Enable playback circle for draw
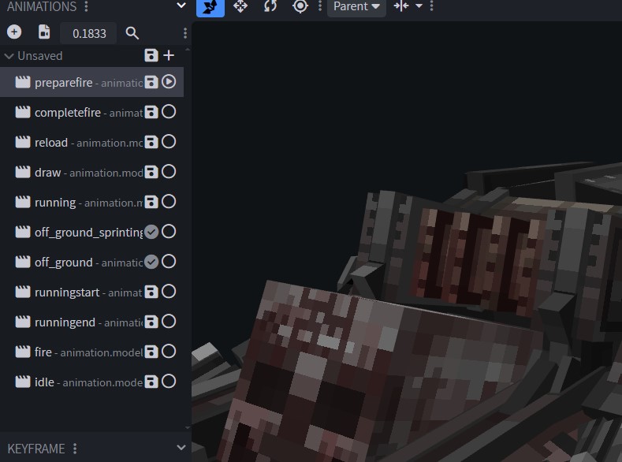This screenshot has width=622, height=462. click(x=169, y=172)
